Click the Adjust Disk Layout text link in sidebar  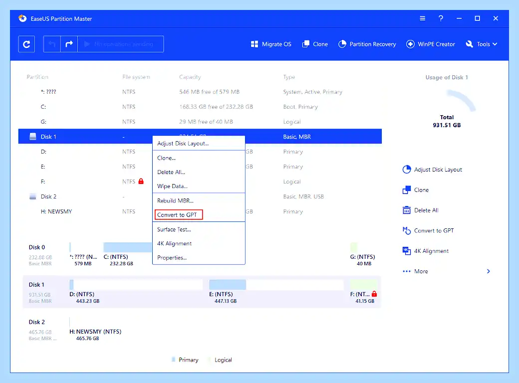[x=438, y=170]
